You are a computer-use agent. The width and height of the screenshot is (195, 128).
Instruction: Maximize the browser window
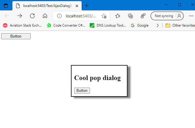tap(179, 5)
